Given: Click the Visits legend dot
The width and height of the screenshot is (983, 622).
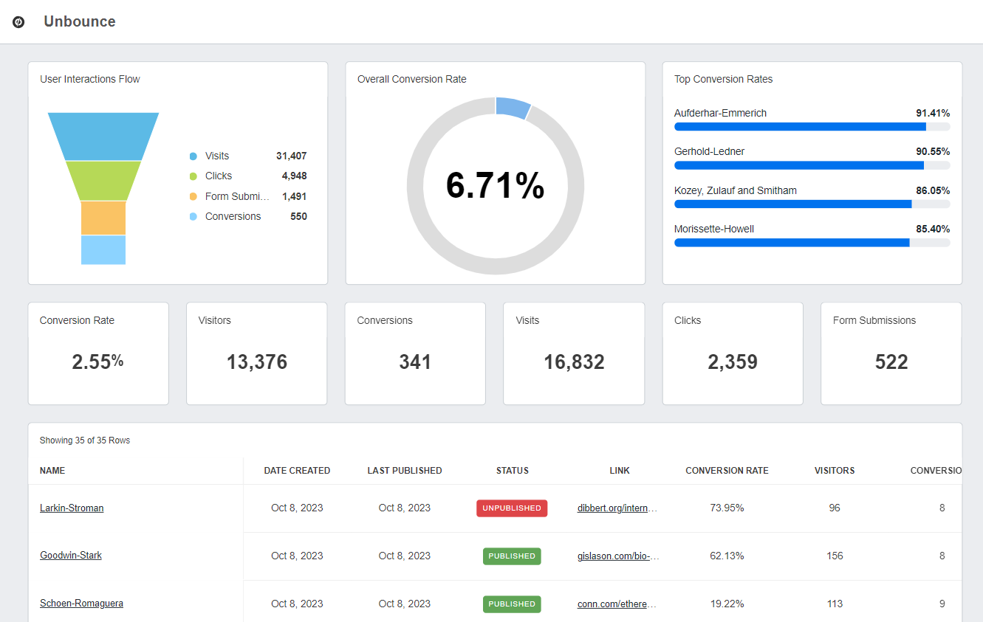Looking at the screenshot, I should 193,156.
